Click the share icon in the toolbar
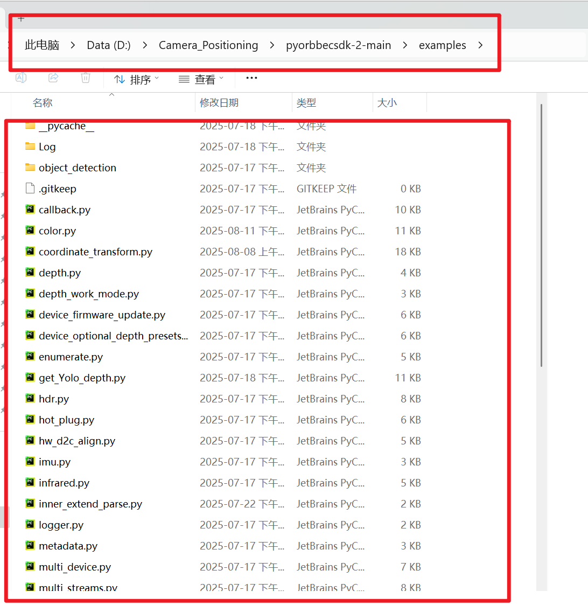Screen dimensions: 588x605 pos(53,78)
